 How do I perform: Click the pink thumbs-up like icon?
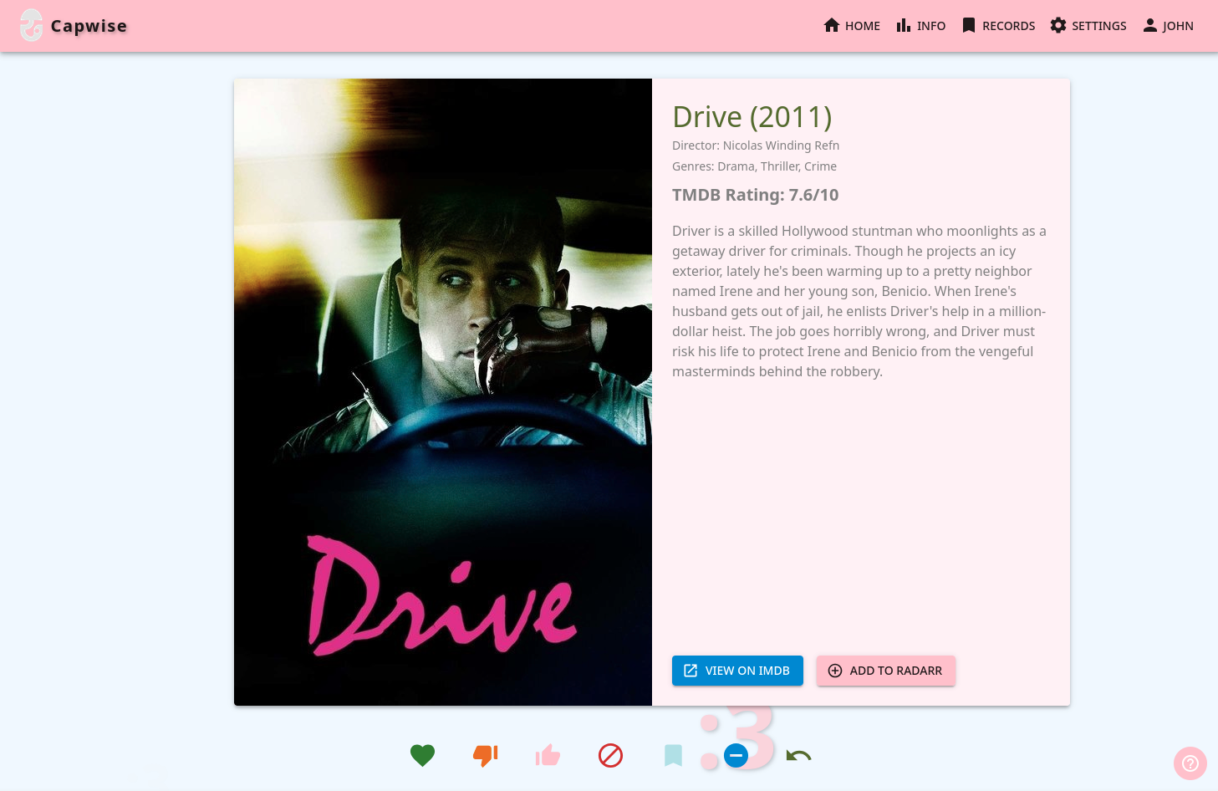coord(548,756)
